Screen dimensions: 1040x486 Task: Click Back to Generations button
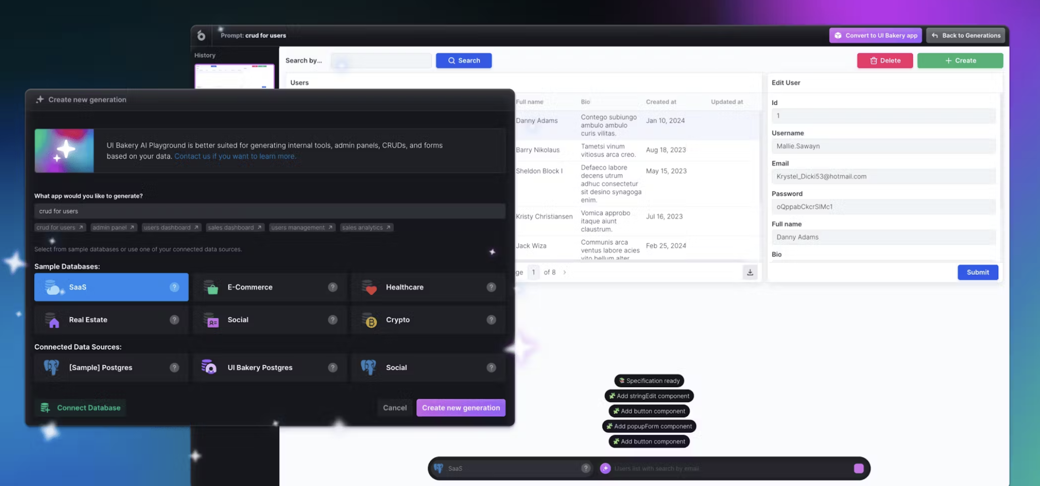click(966, 35)
